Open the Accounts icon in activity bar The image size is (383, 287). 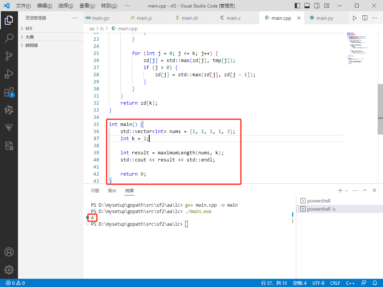(9, 252)
